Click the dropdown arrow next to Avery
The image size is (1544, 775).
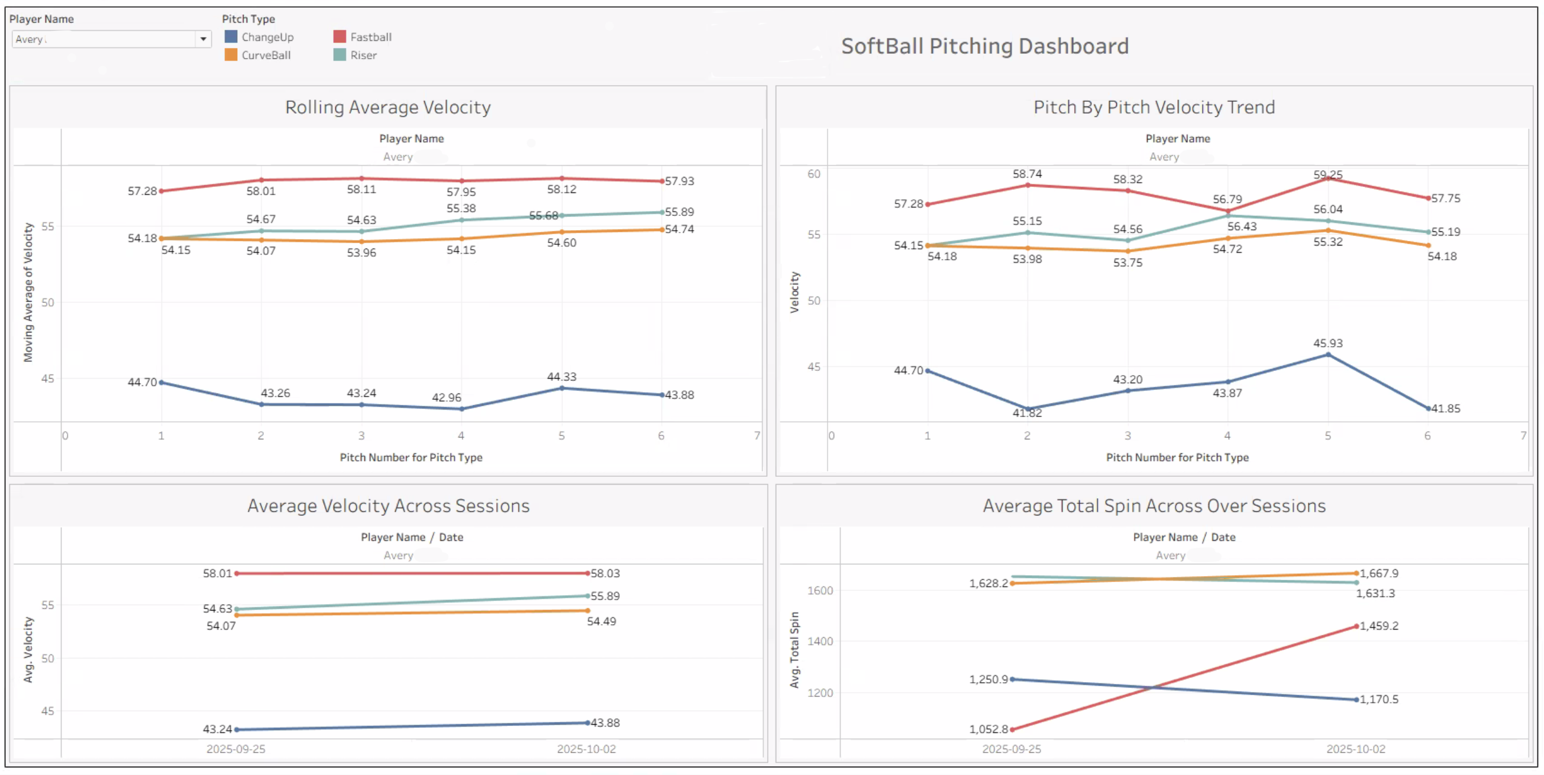click(204, 39)
